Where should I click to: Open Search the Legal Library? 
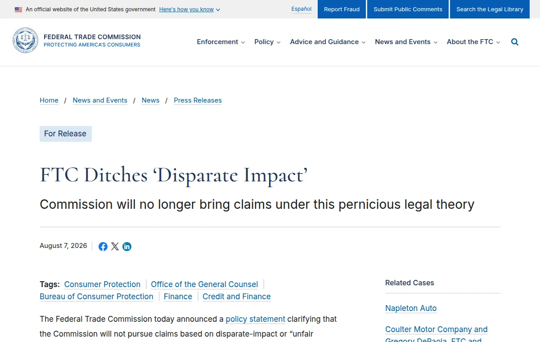(490, 9)
